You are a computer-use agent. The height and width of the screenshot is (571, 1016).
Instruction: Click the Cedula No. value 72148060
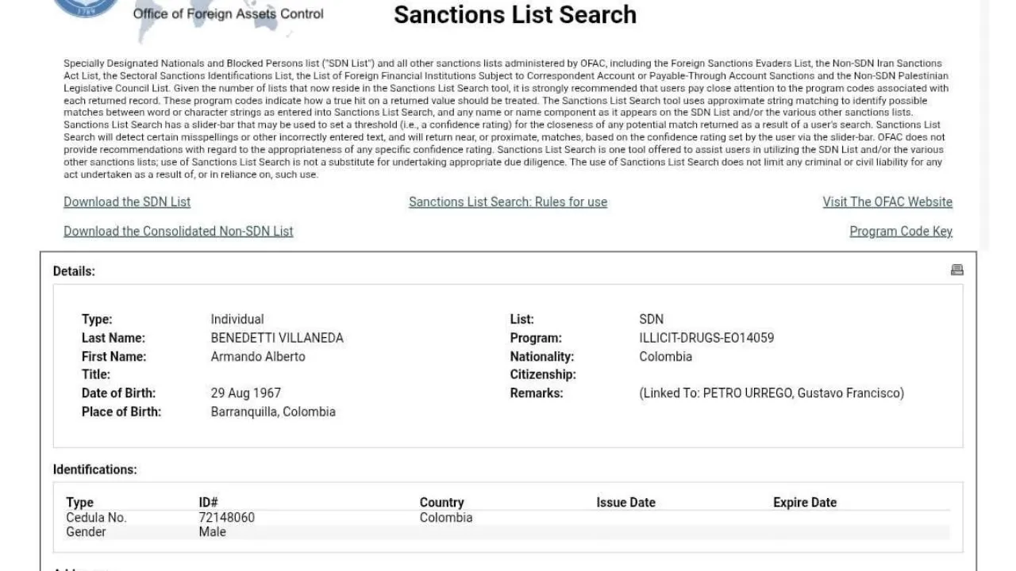click(x=226, y=517)
